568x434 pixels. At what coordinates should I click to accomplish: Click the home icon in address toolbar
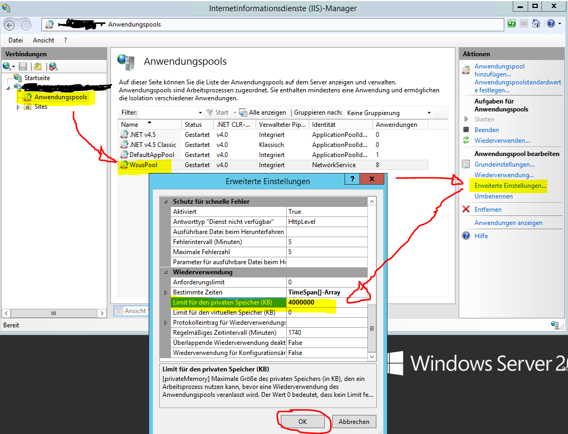point(536,24)
